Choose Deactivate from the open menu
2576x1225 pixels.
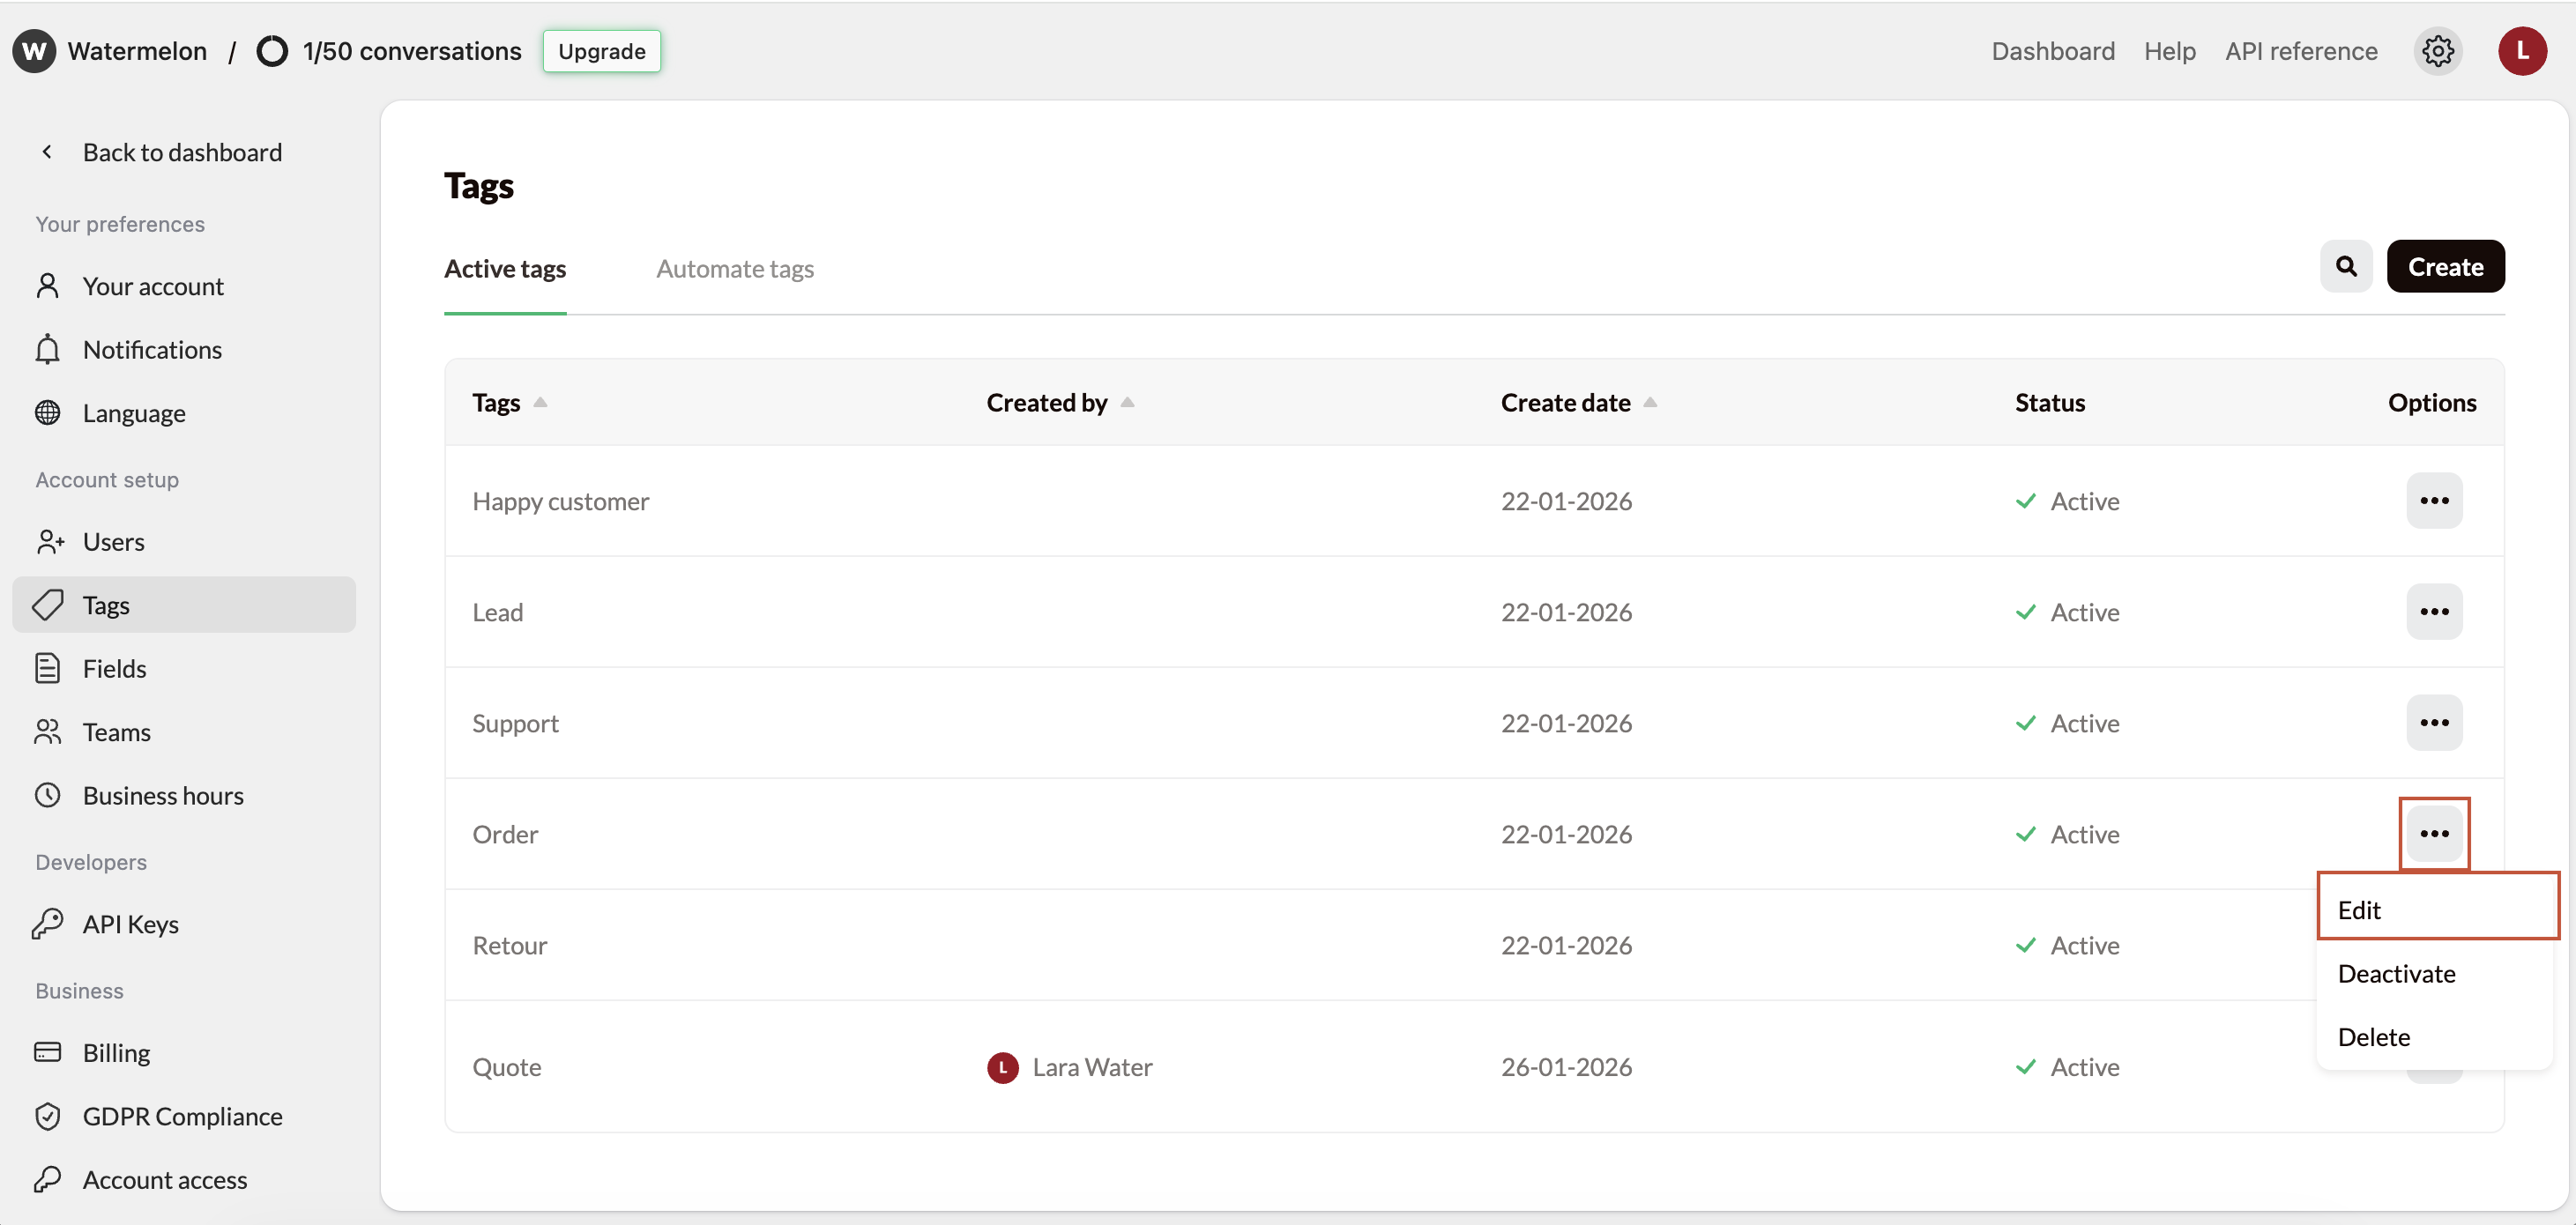point(2396,973)
